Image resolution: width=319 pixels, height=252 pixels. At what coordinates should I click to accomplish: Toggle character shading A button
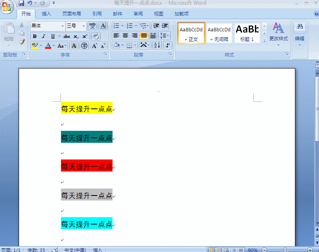(74, 46)
